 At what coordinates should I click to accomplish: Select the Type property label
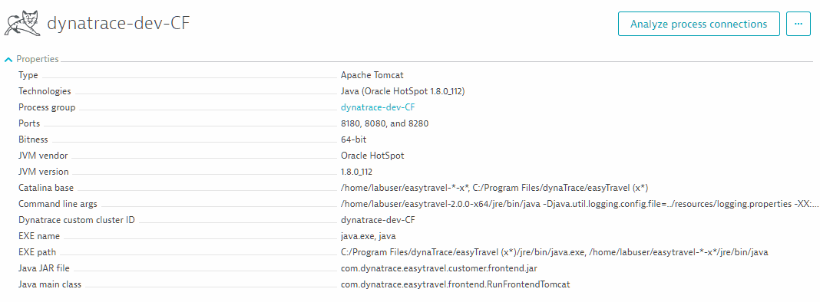(x=28, y=75)
